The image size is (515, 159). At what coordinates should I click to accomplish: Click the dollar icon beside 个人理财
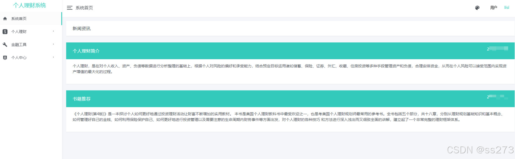tap(5, 32)
